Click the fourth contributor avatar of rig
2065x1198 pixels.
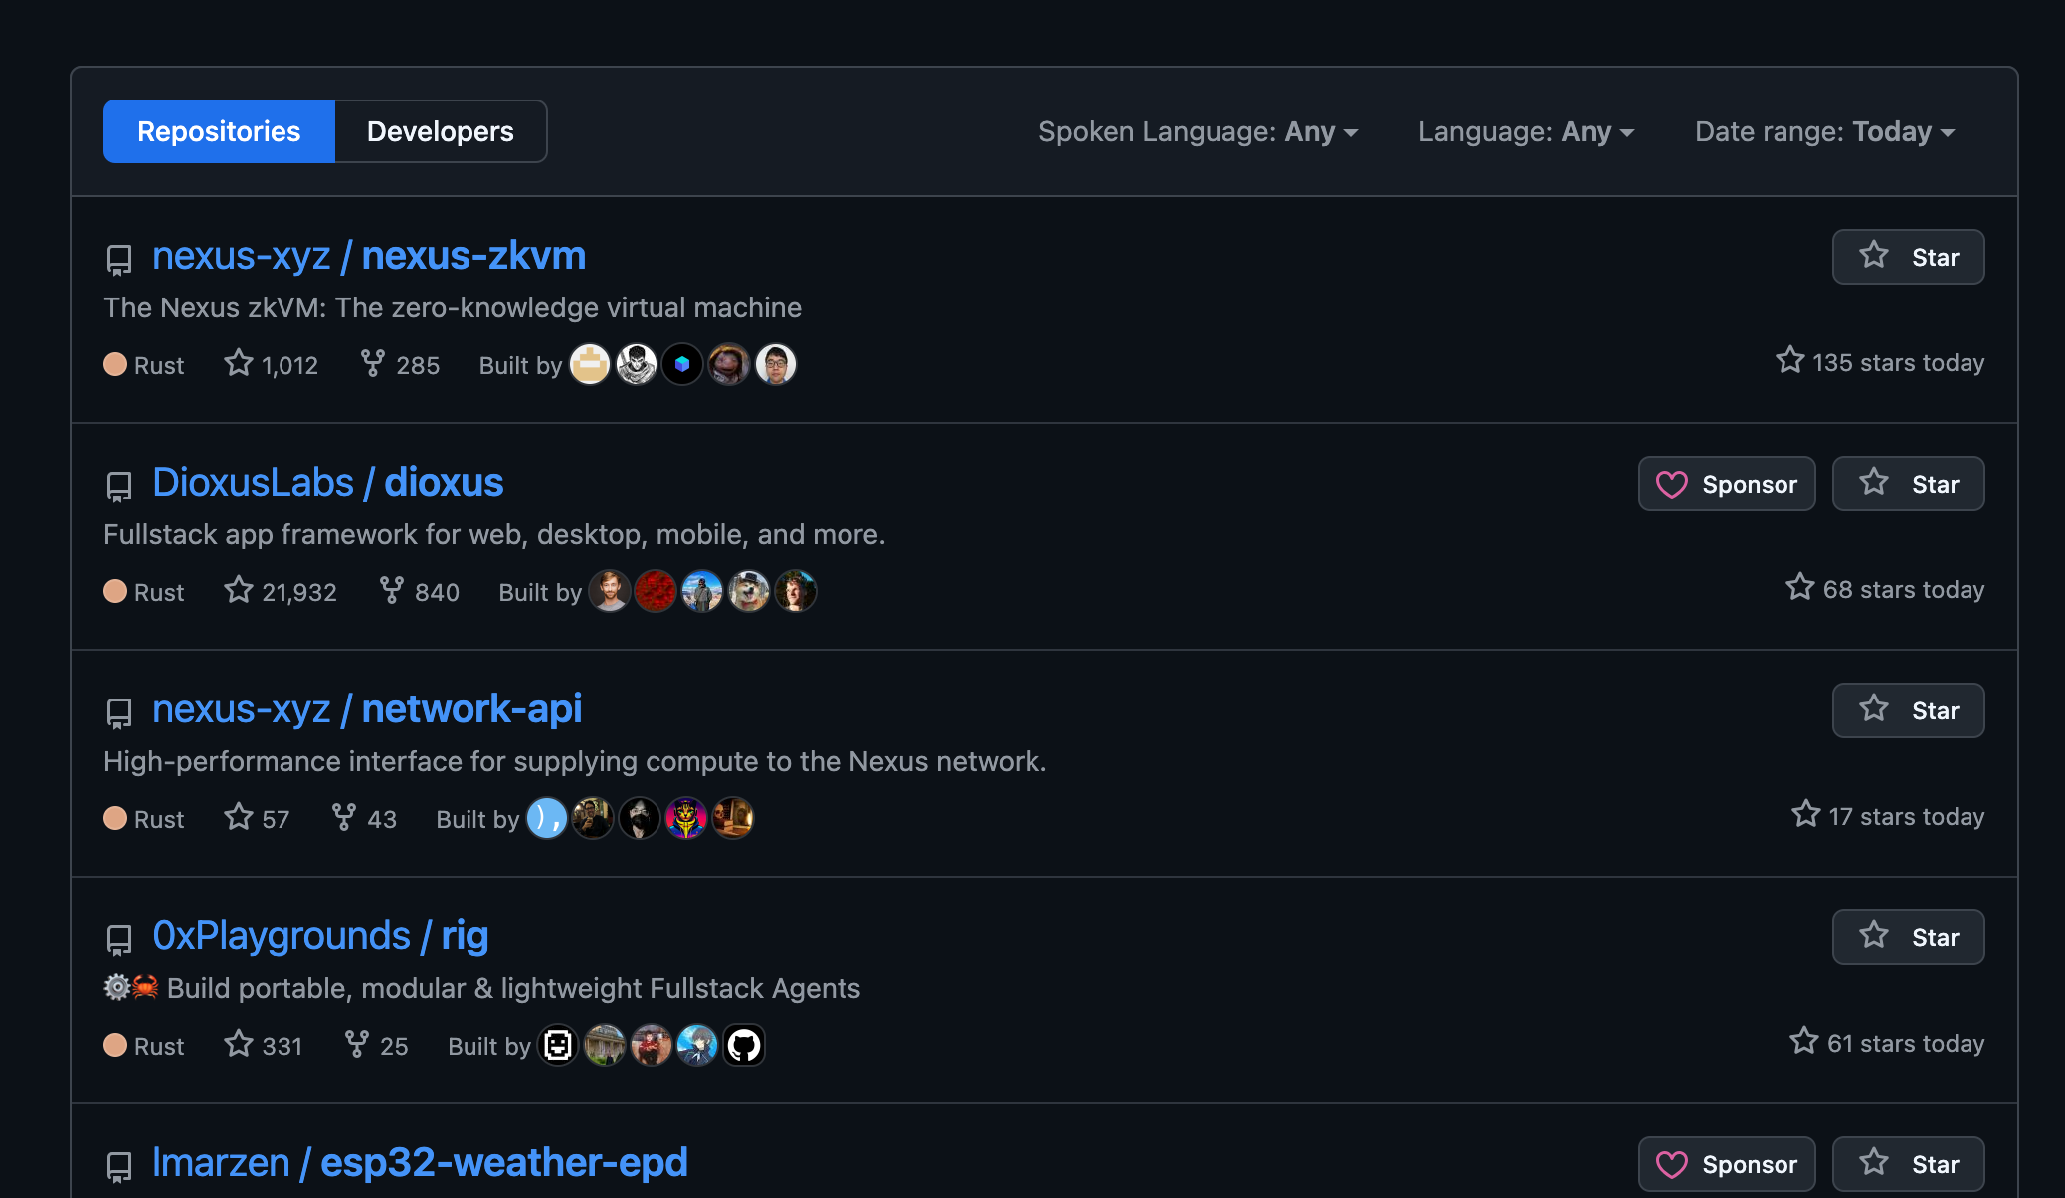coord(697,1046)
